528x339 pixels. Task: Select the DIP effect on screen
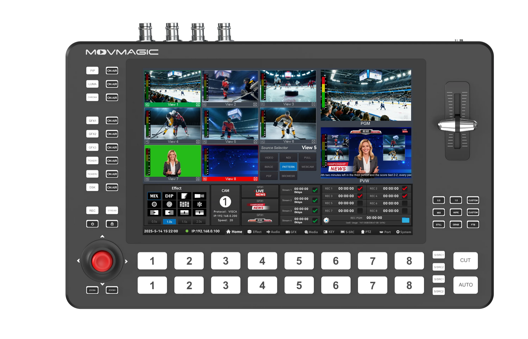tap(169, 196)
